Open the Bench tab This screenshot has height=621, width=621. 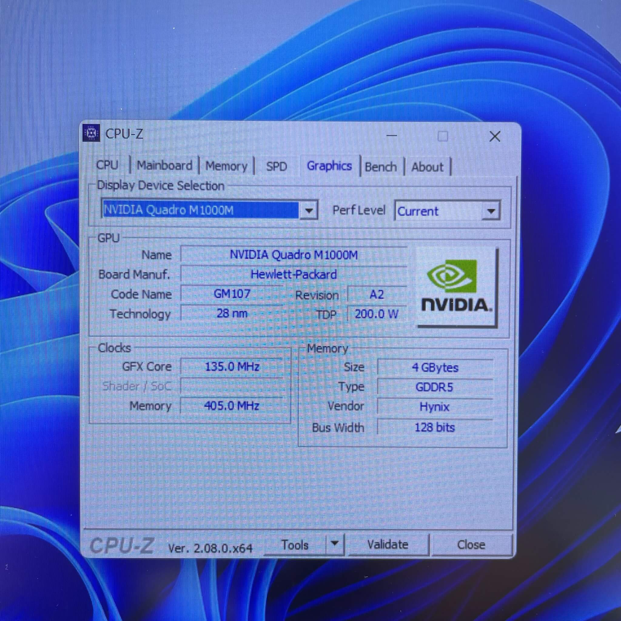pyautogui.click(x=381, y=167)
